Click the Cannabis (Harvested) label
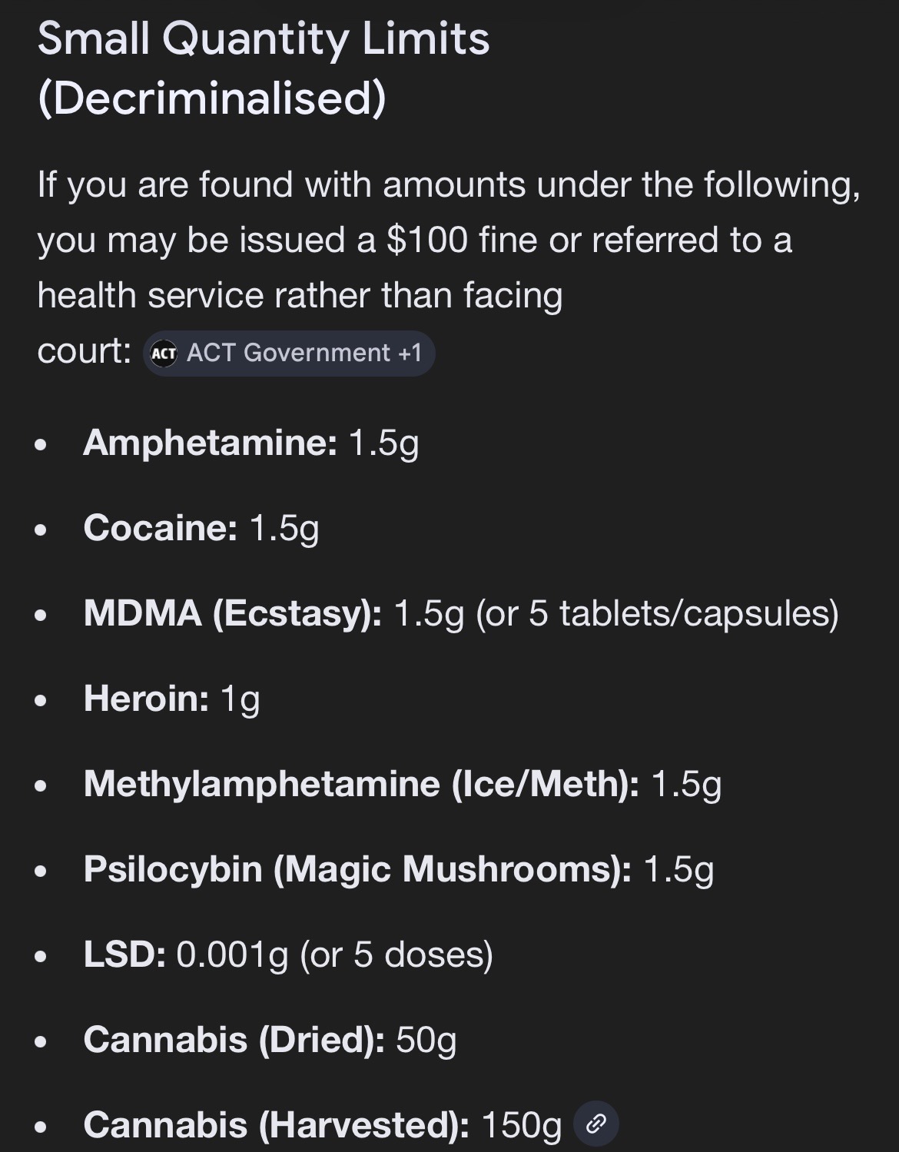The image size is (899, 1152). pos(276,1125)
